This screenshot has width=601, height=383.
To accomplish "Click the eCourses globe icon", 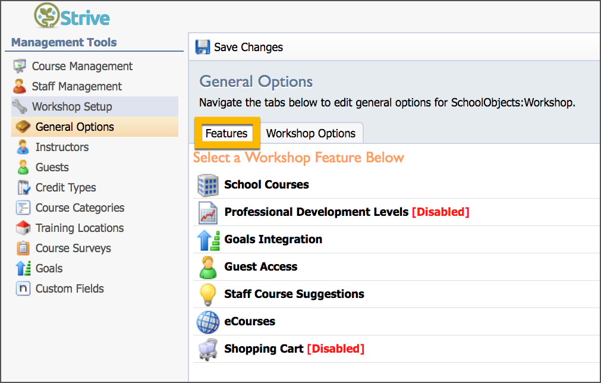I will (208, 322).
